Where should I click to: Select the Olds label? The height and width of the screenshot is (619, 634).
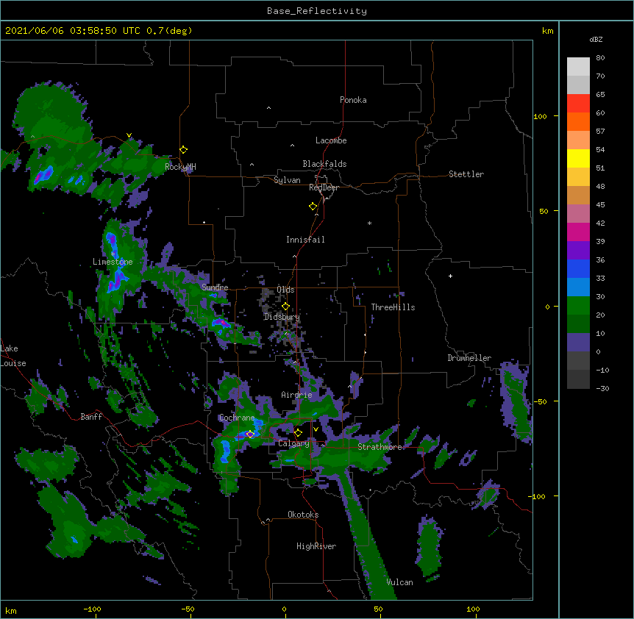pos(285,290)
